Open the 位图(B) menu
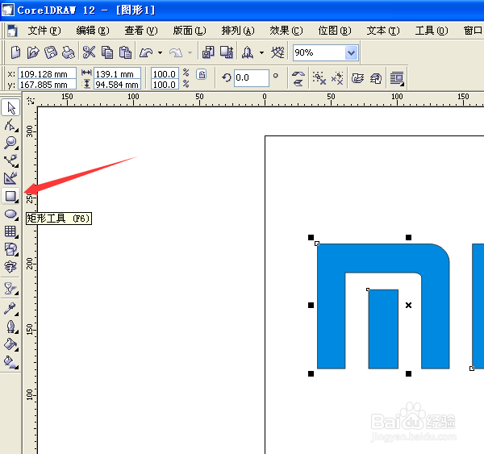 [x=335, y=31]
